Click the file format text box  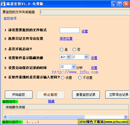click(x=70, y=30)
